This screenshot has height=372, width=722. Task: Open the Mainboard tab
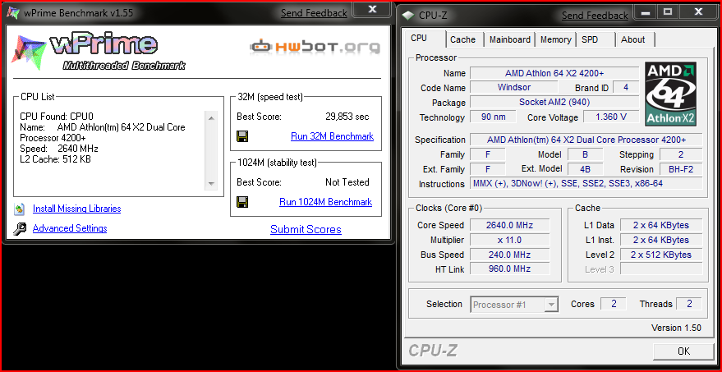(x=510, y=39)
